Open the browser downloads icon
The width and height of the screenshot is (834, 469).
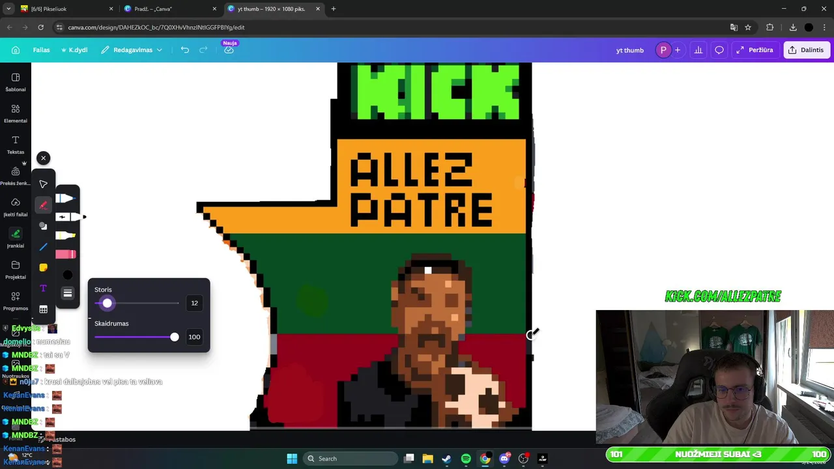click(x=793, y=27)
